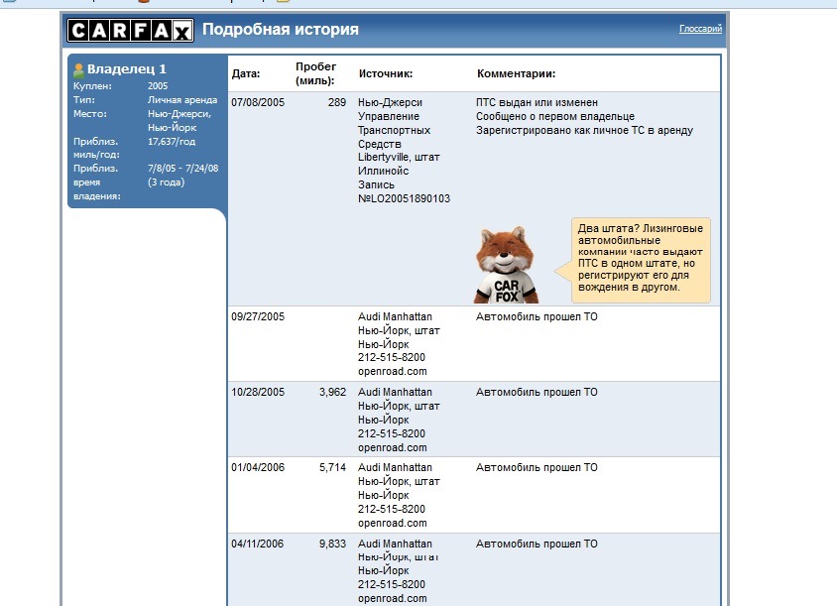Click record number LO20051890103
Screen dimensions: 837x606
coord(404,198)
